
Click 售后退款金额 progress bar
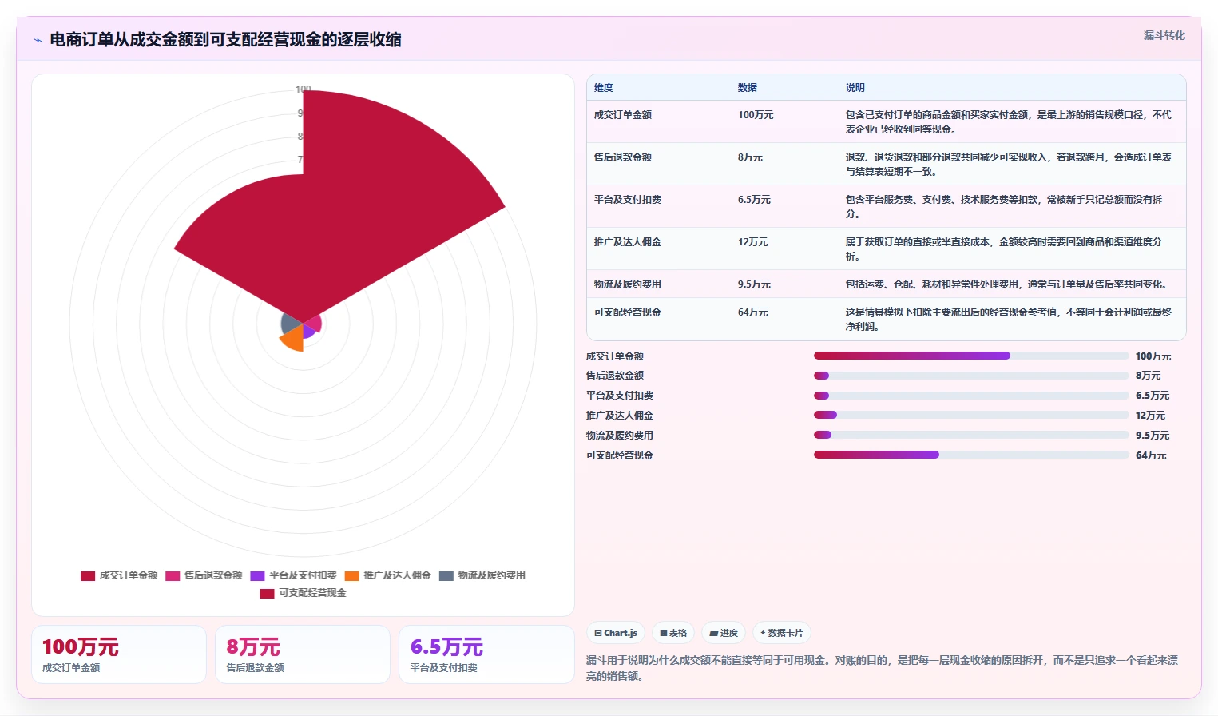click(x=971, y=376)
